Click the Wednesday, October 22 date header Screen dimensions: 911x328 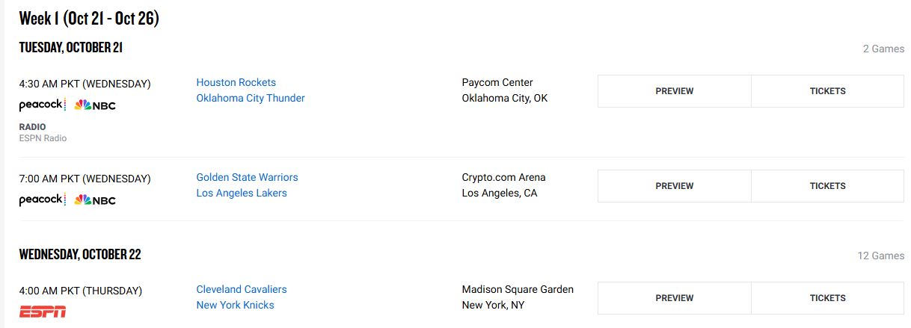click(80, 254)
